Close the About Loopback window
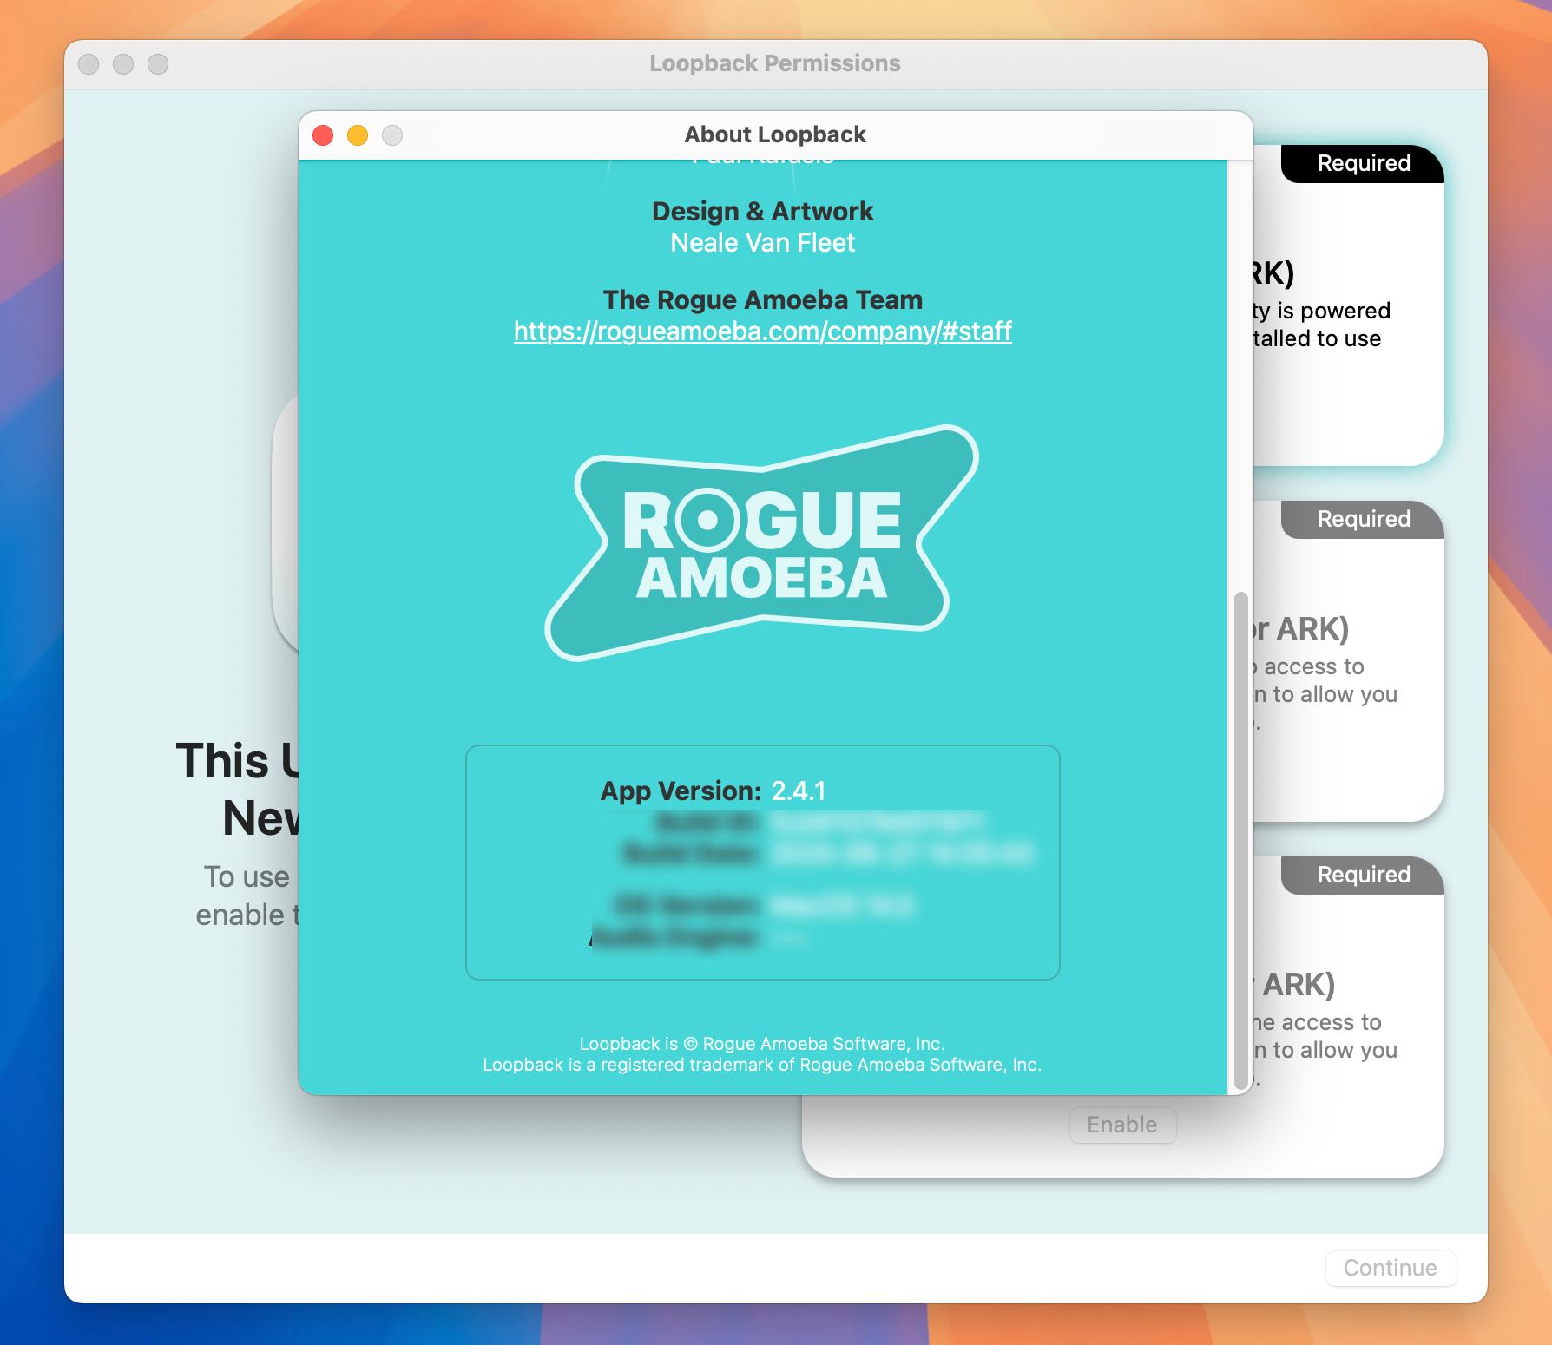The image size is (1552, 1345). pyautogui.click(x=323, y=135)
